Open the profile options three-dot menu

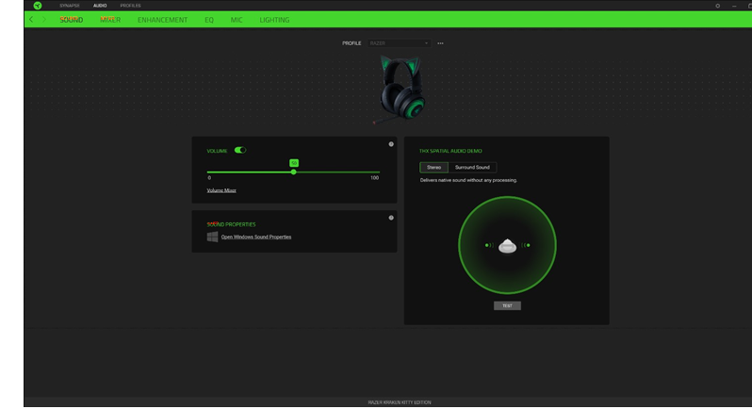click(440, 43)
